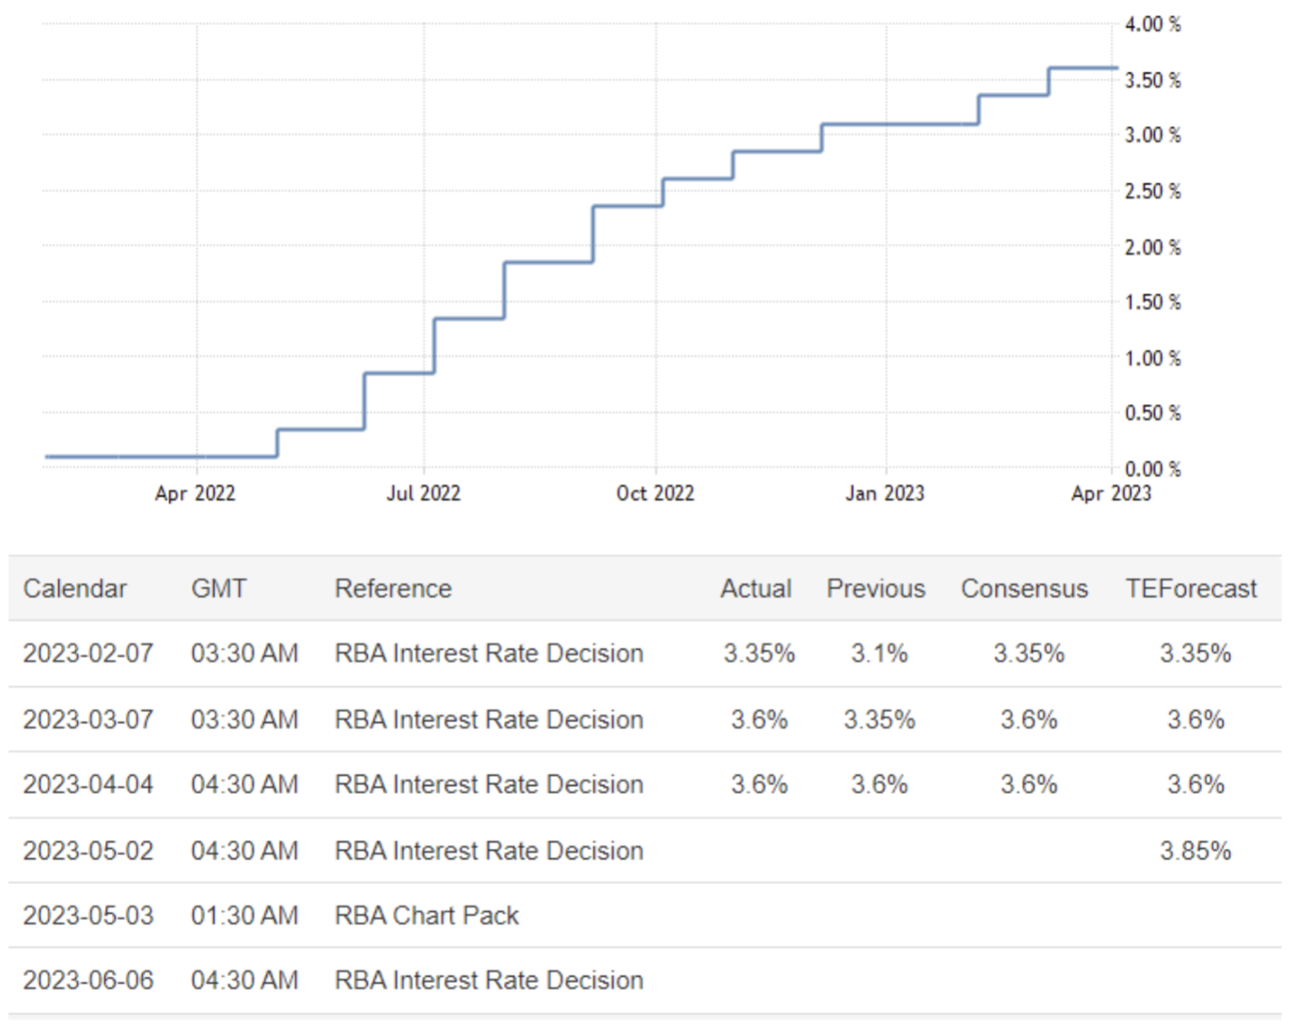1295x1024 pixels.
Task: Click the 4.00 % y-axis label
Action: (1152, 24)
